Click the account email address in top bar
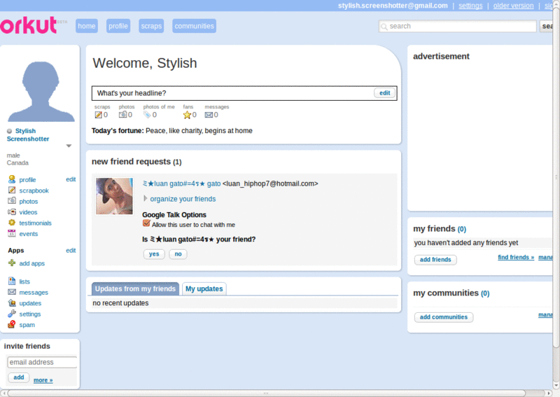560x397 pixels. point(393,6)
